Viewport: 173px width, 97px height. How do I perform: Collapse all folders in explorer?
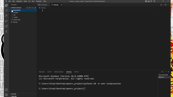point(35,8)
